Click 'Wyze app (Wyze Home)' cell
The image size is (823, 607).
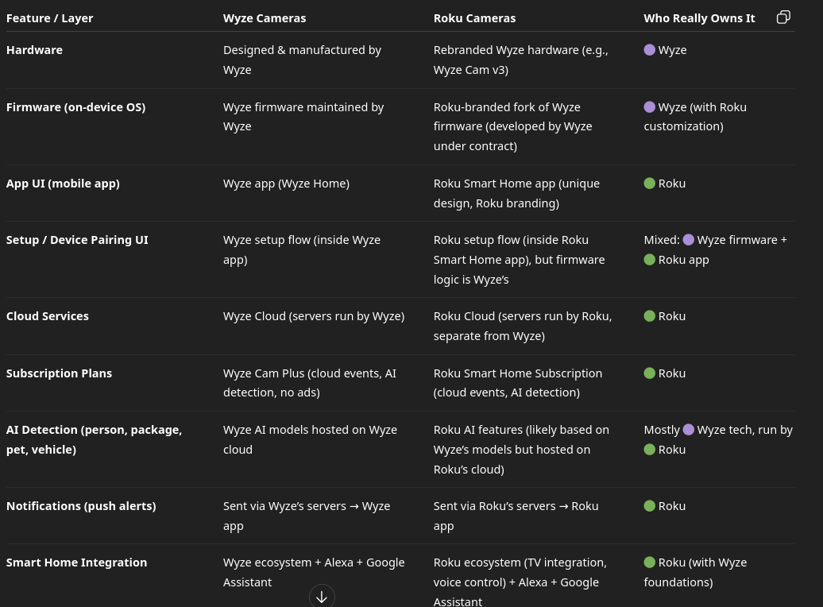pyautogui.click(x=286, y=184)
